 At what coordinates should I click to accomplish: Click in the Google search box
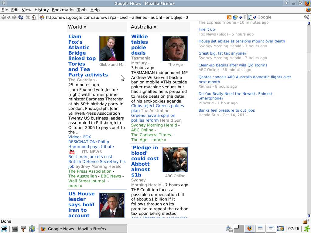click(280, 17)
